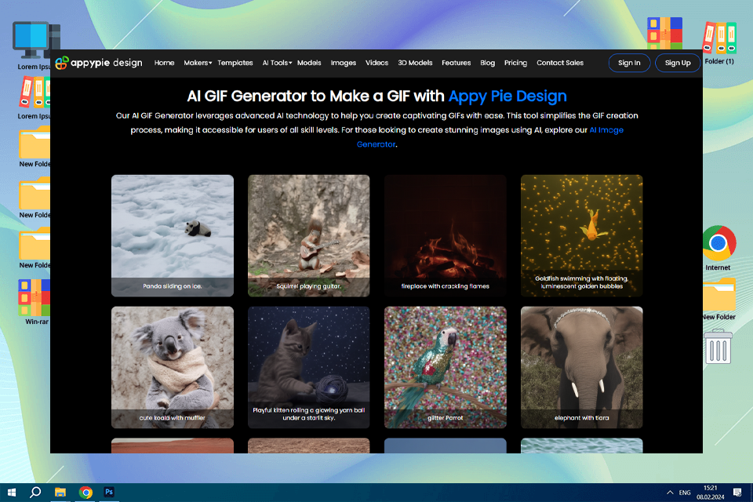Open the New Folder icon below Internet
The image size is (753, 502).
point(719,299)
